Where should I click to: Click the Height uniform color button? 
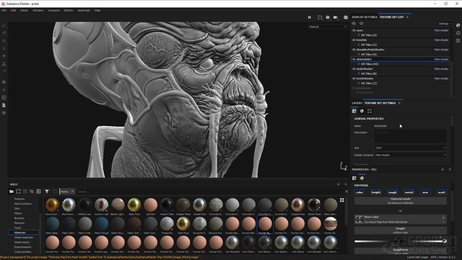[x=400, y=230]
